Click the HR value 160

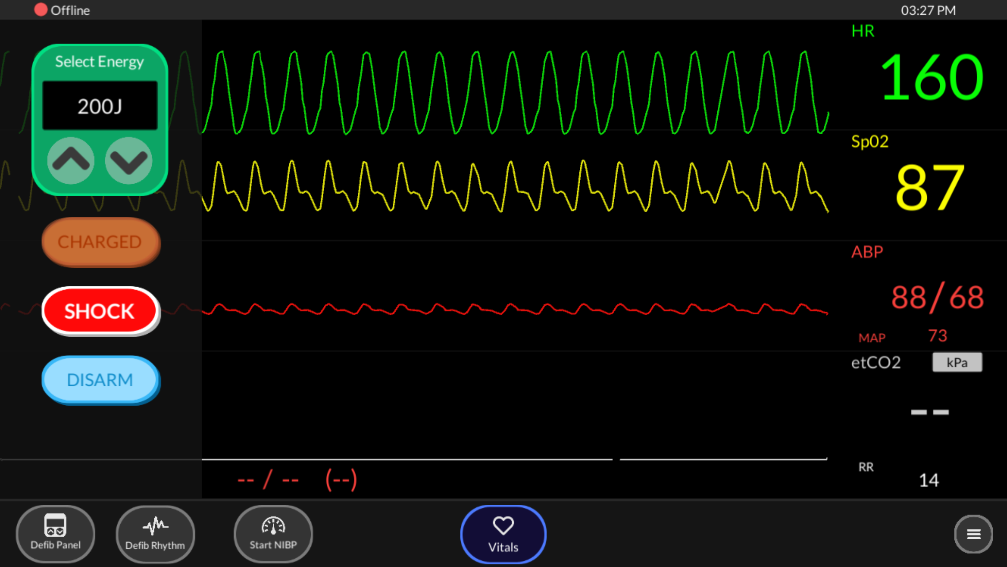[932, 77]
